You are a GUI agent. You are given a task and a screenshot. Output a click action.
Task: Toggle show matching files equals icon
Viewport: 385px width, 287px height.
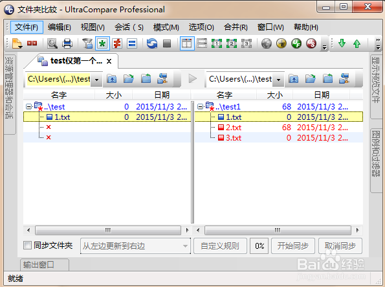coord(132,43)
